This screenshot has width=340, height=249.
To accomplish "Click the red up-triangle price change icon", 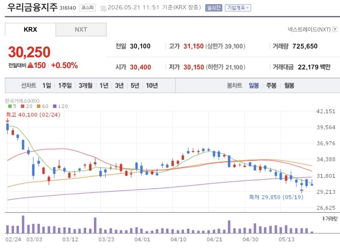I will point(30,65).
